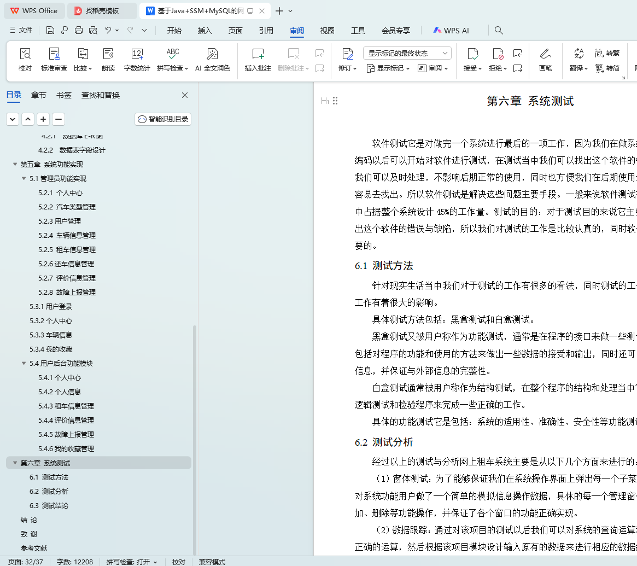Viewport: 637px width, 566px height.
Task: Click the demote minus button in outline
Action: 59,119
